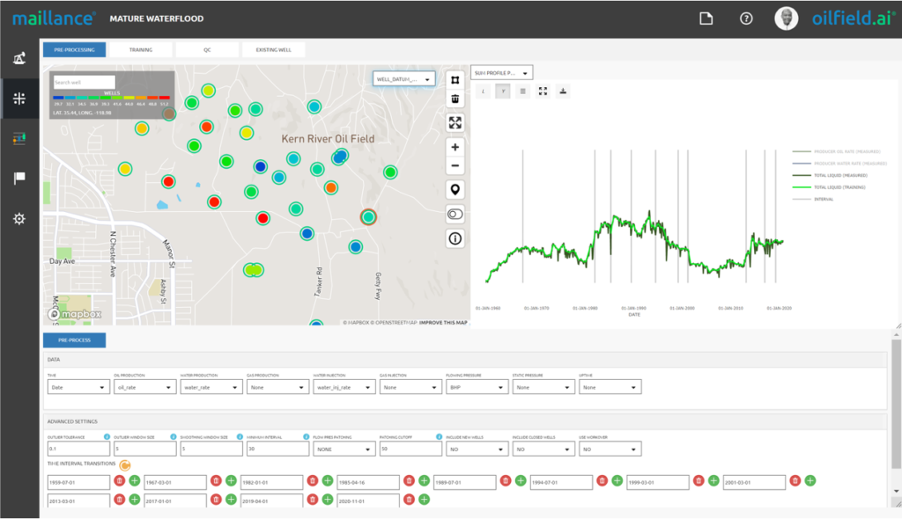Open the WELL_DATUM map property dropdown
The height and width of the screenshot is (519, 902).
403,79
